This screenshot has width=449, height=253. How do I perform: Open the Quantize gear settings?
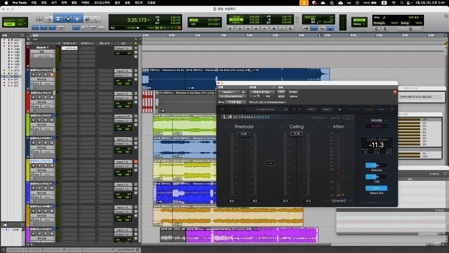[410, 29]
